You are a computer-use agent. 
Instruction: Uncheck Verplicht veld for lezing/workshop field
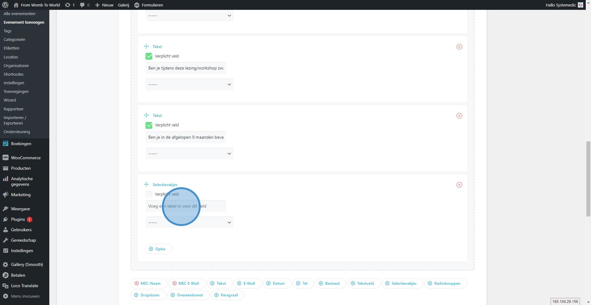click(x=149, y=56)
